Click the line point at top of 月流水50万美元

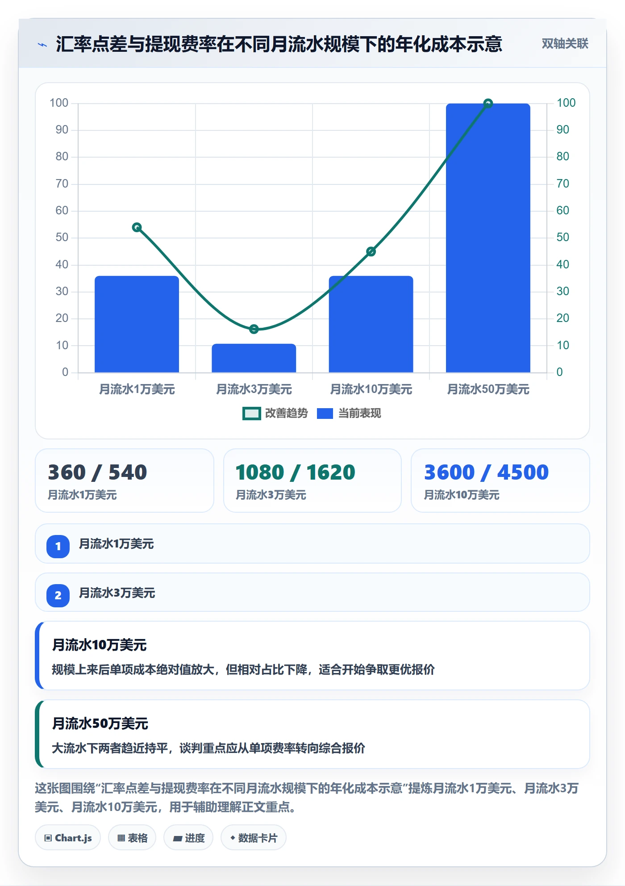click(488, 104)
